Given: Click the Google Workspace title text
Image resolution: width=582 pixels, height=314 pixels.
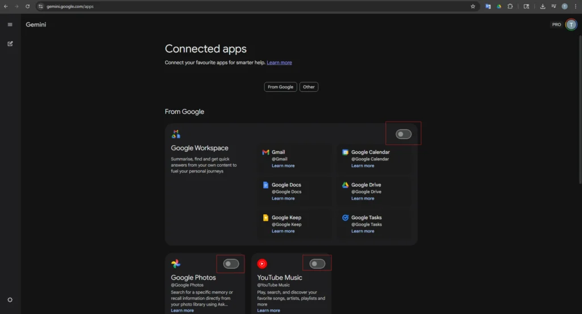Looking at the screenshot, I should point(199,148).
